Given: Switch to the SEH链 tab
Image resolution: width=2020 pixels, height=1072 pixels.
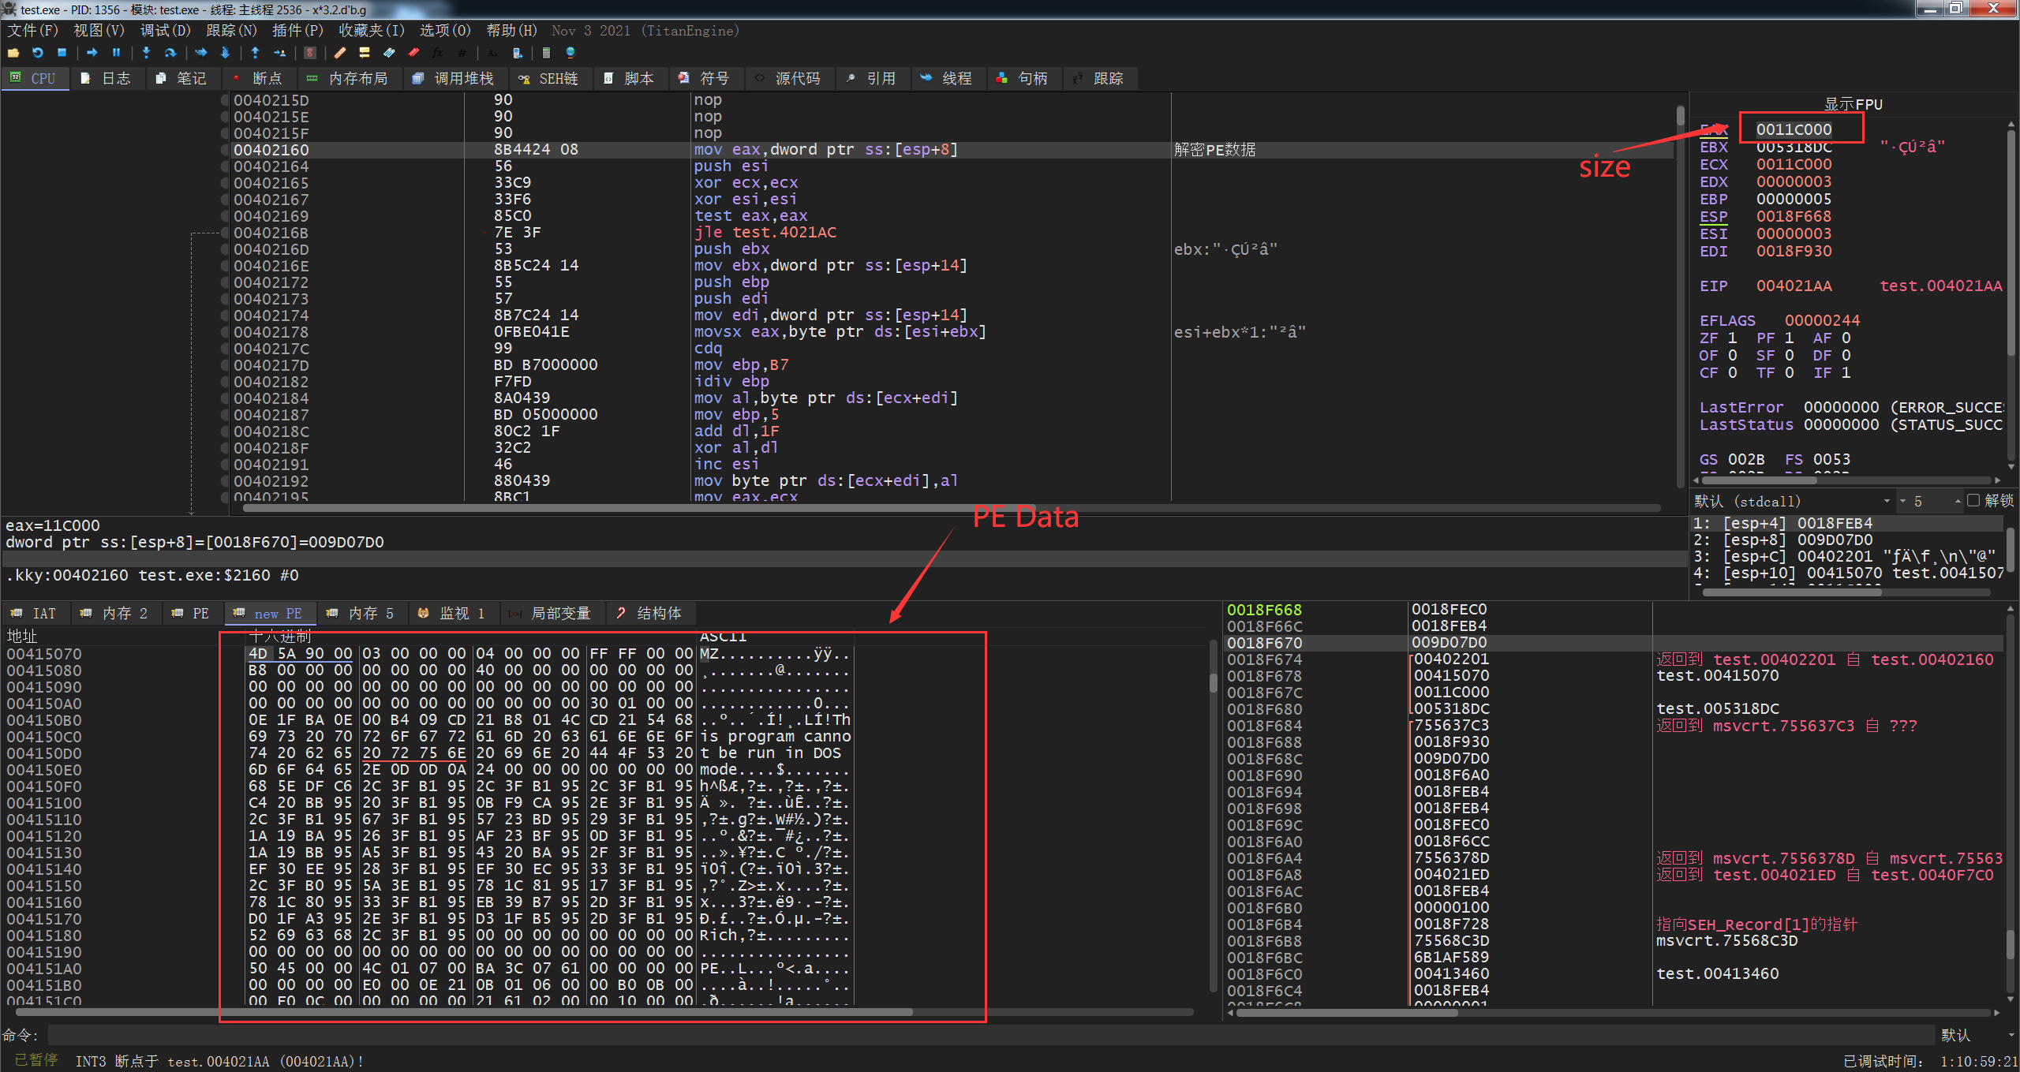Looking at the screenshot, I should coord(549,78).
